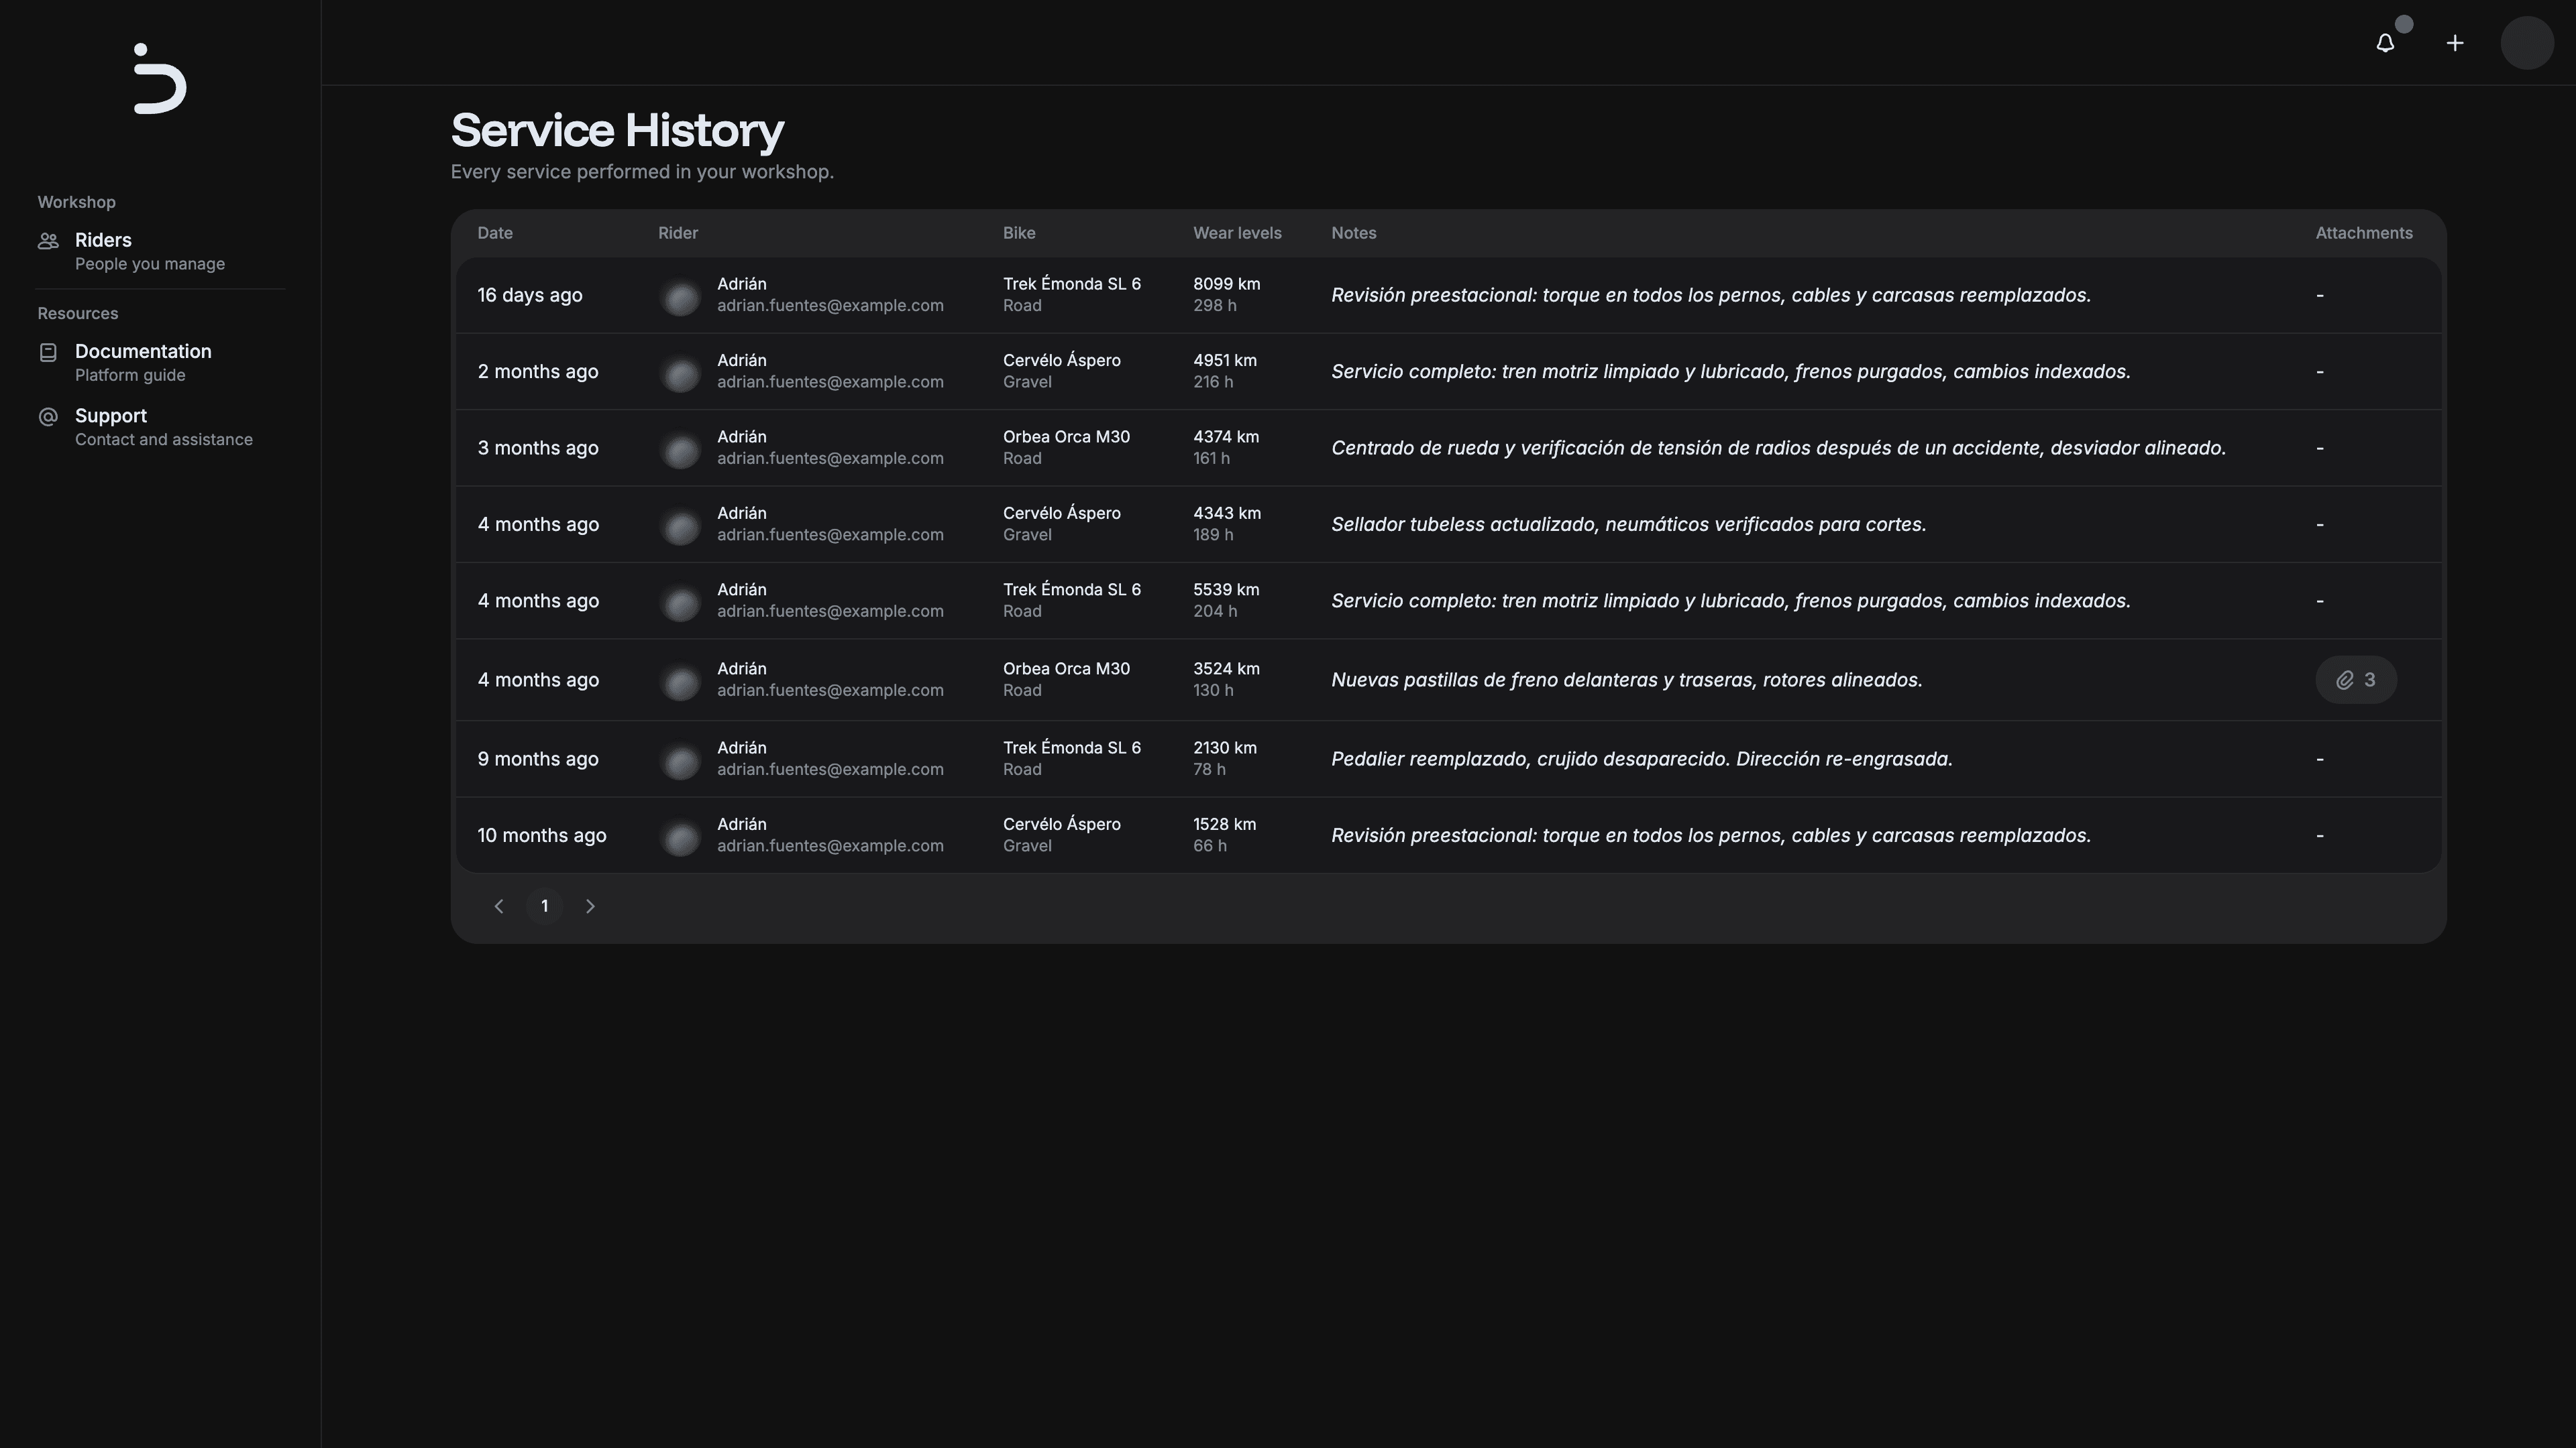Click the Rider column header

(678, 233)
